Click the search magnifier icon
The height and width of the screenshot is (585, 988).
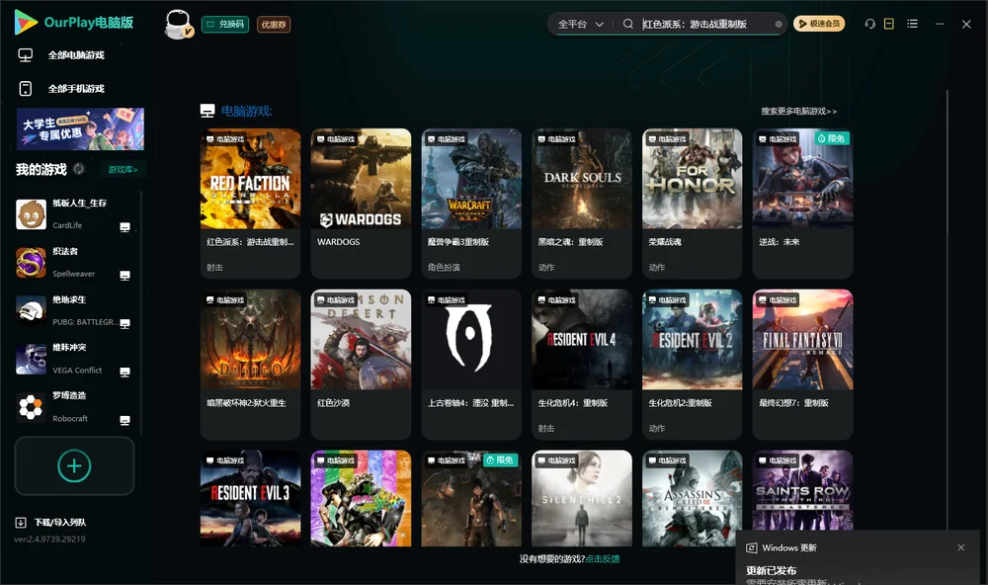point(627,24)
